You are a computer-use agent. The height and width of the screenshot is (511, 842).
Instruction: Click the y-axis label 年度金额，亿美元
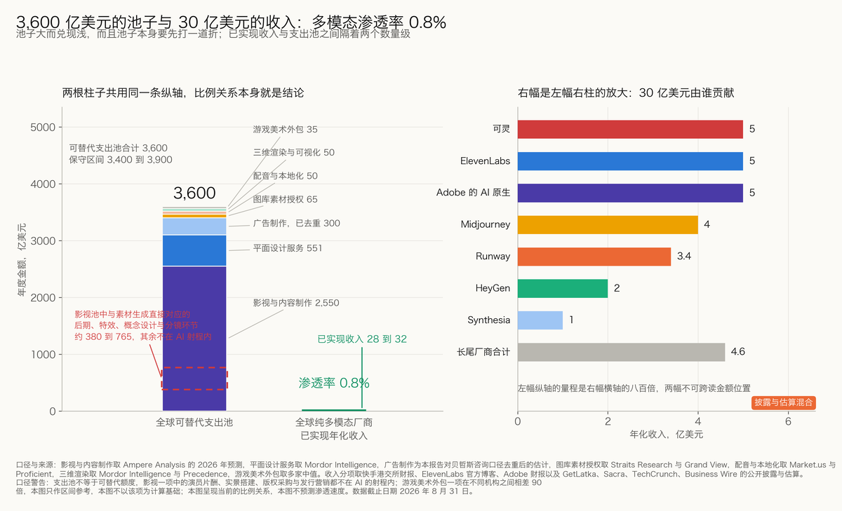[x=22, y=260]
